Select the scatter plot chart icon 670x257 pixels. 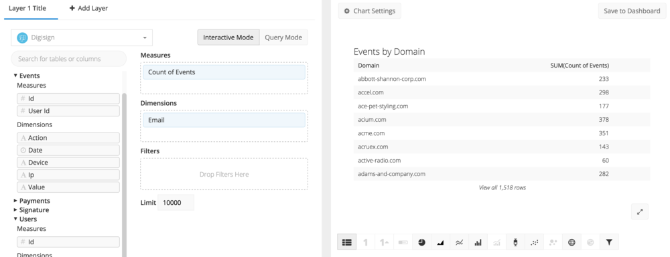click(534, 242)
